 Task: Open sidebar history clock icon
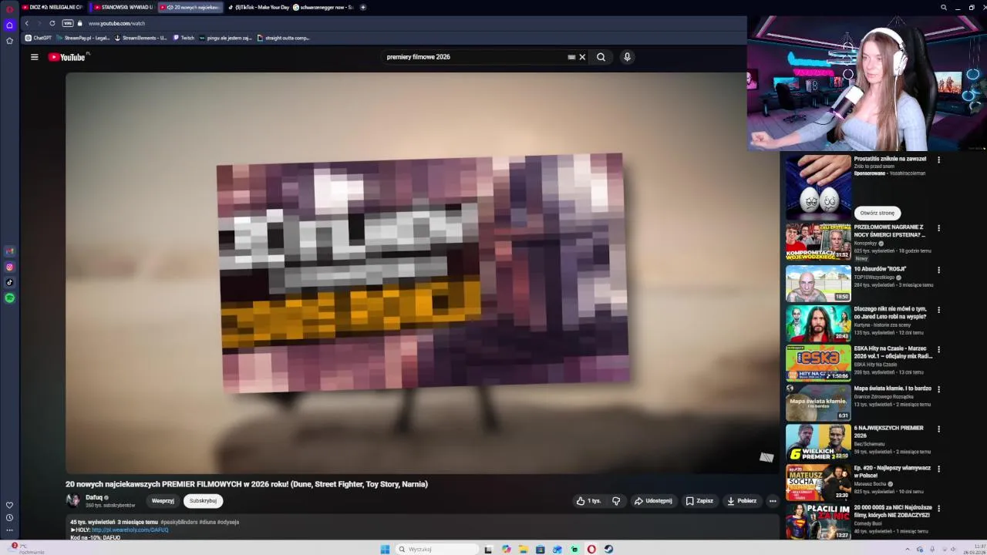coord(9,518)
